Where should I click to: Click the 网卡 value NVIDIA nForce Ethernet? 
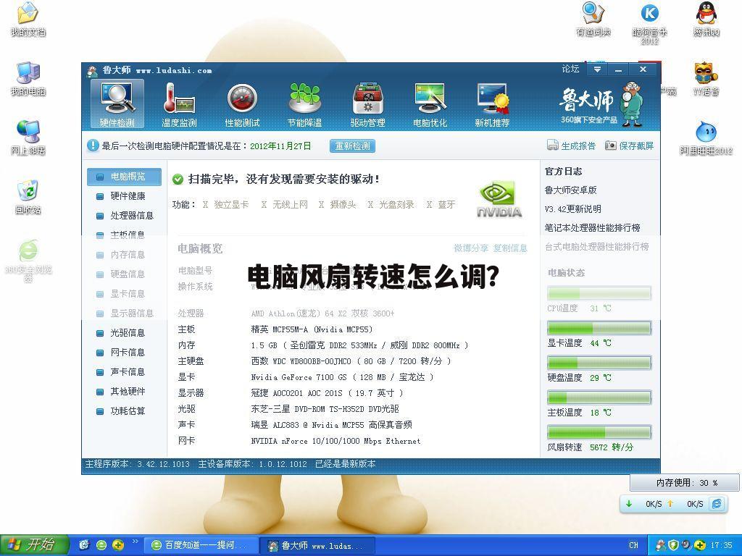coord(335,441)
